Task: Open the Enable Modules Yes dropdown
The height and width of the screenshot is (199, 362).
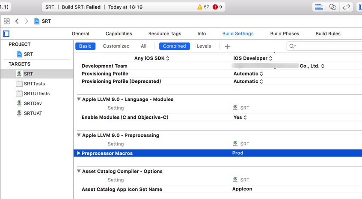Action: (x=240, y=117)
